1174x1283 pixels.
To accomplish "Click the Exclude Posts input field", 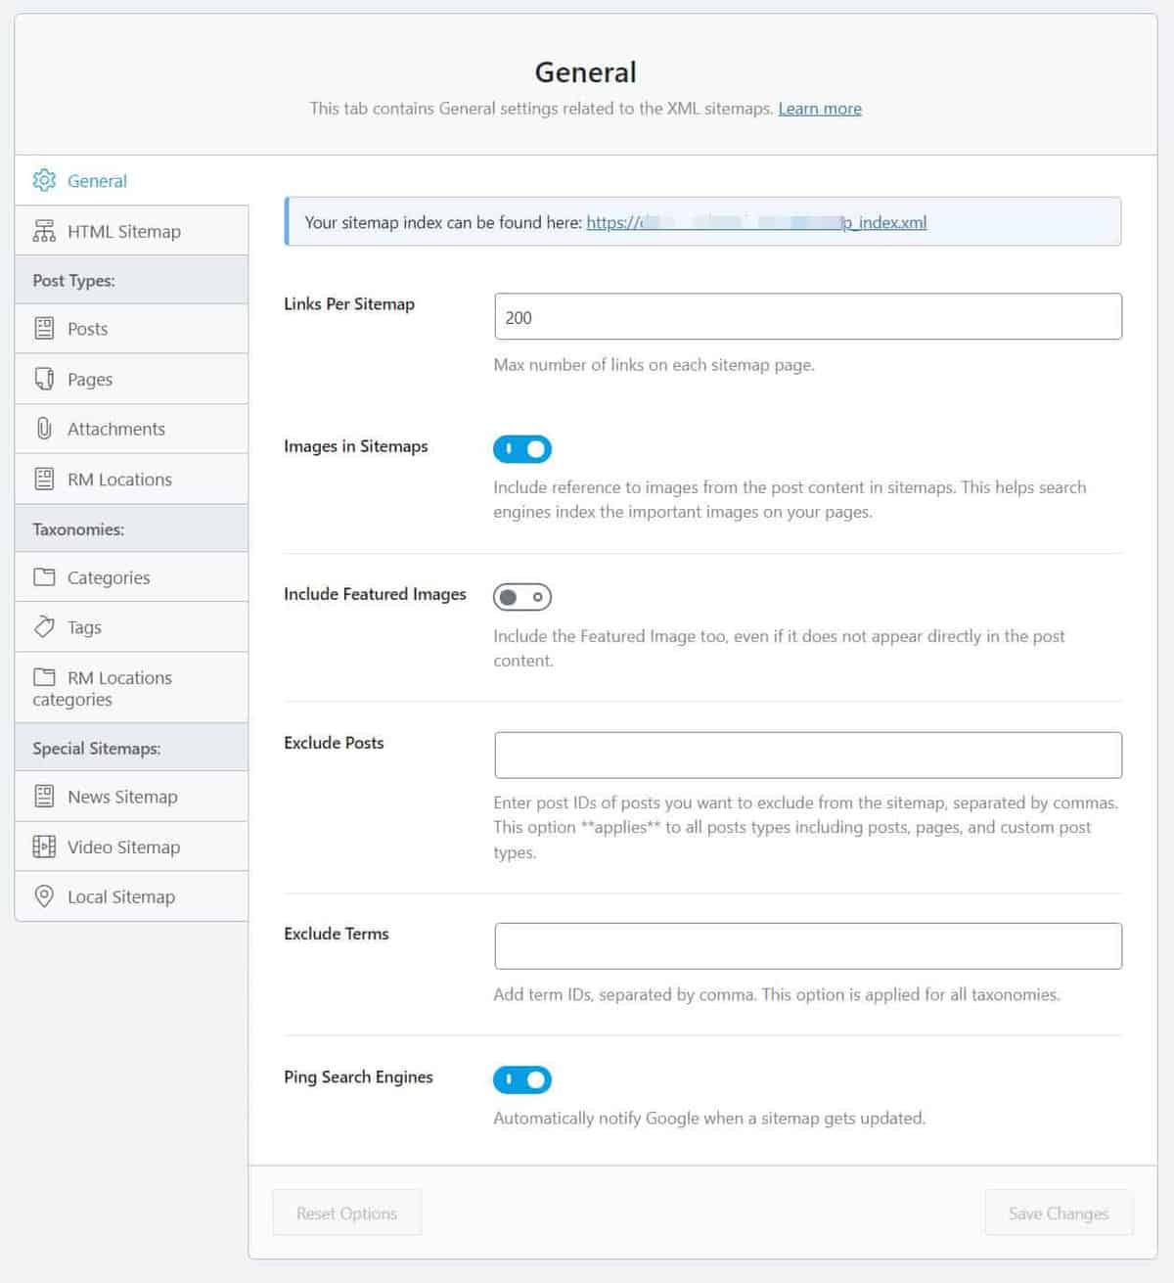I will point(808,756).
